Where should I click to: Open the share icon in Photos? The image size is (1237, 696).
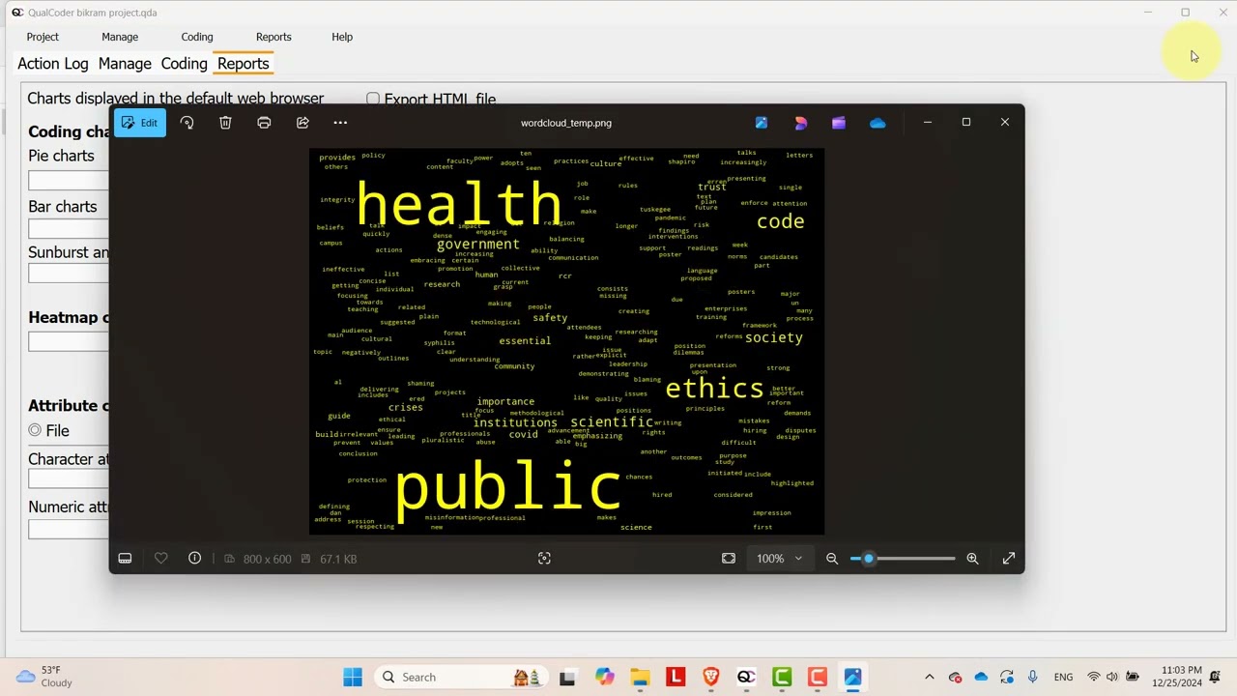coord(302,123)
